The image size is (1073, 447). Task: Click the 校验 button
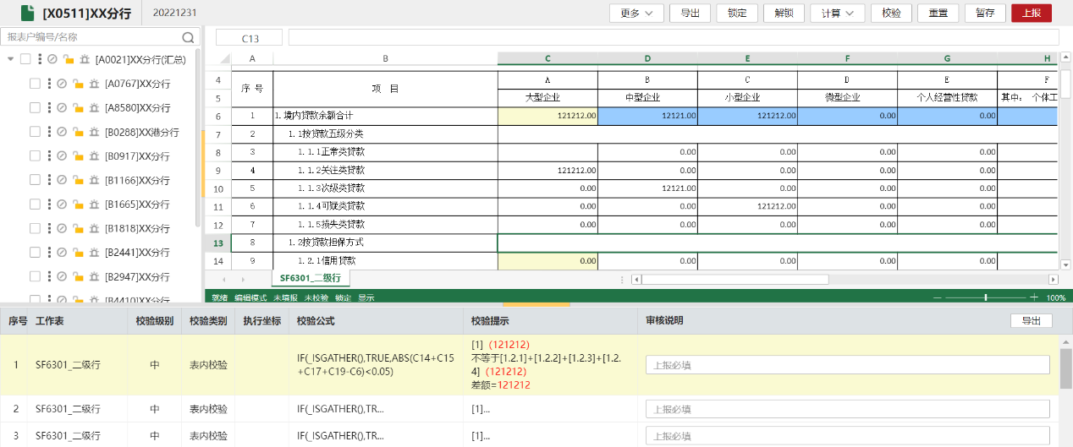click(891, 13)
